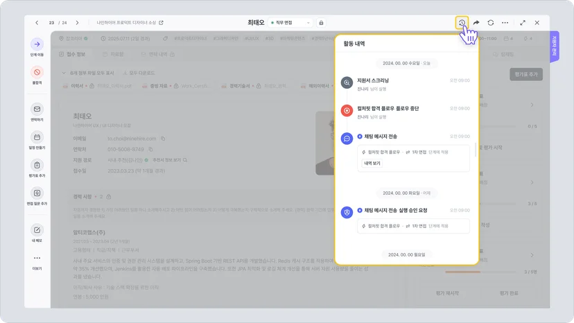Click the 불합격 reject button in sidebar
The width and height of the screenshot is (574, 323).
(37, 73)
